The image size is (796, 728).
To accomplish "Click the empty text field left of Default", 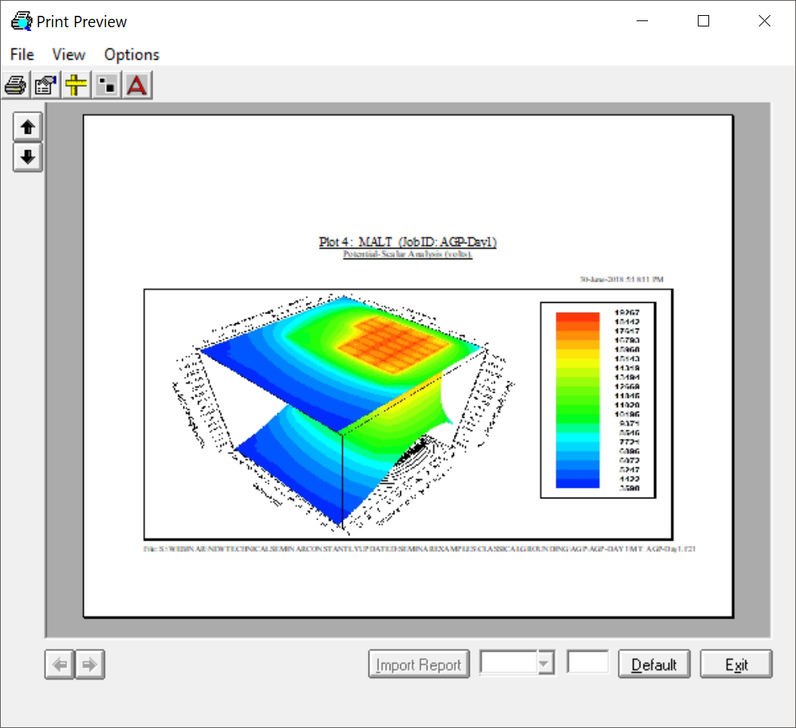I will (588, 663).
